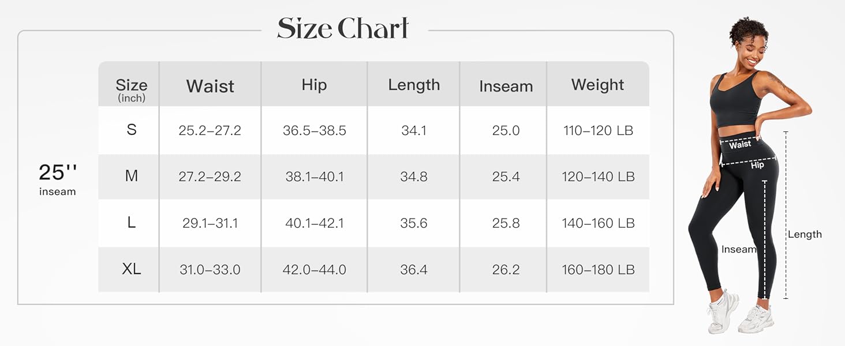Click the 110–120 LB weight cell
Viewport: 845px width, 346px height.
598,131
